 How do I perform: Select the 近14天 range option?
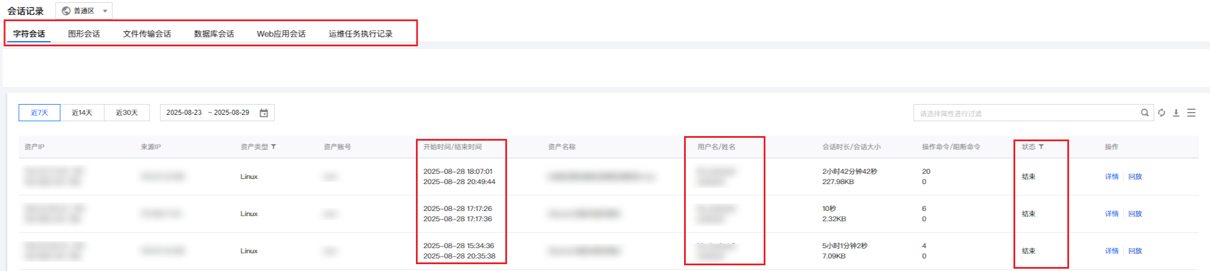click(82, 113)
